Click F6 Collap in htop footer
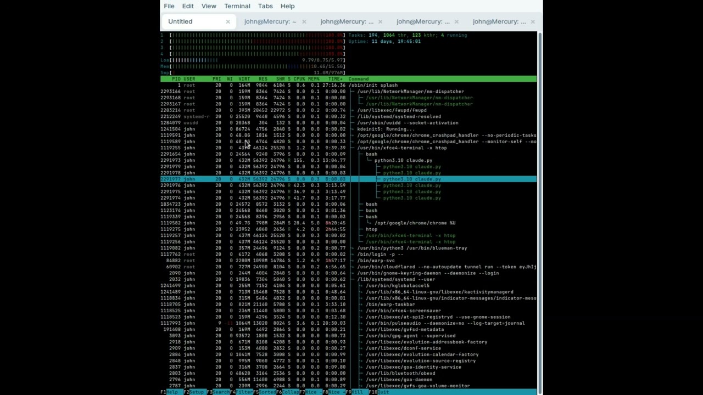703x395 pixels. pyautogui.click(x=288, y=392)
